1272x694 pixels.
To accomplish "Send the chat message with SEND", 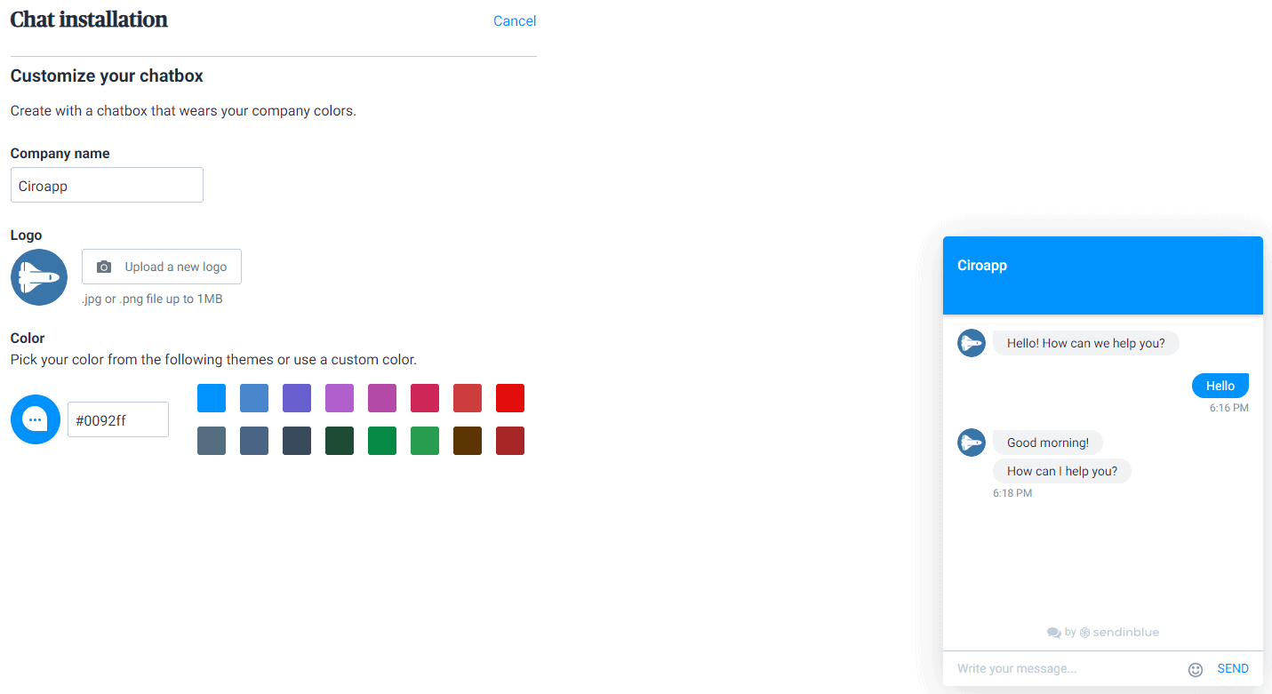I will click(x=1233, y=669).
